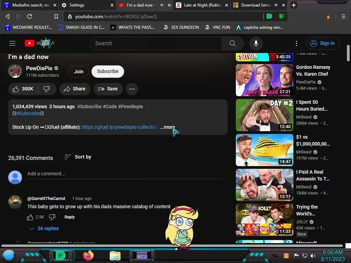Switch to the Settings tab
Viewport: 351px width, 263px height.
pyautogui.click(x=87, y=5)
